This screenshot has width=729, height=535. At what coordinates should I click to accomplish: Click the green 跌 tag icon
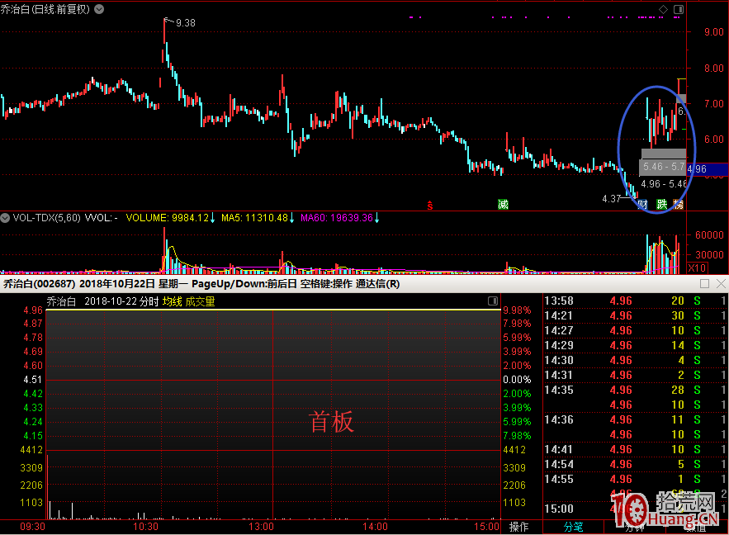coord(661,204)
